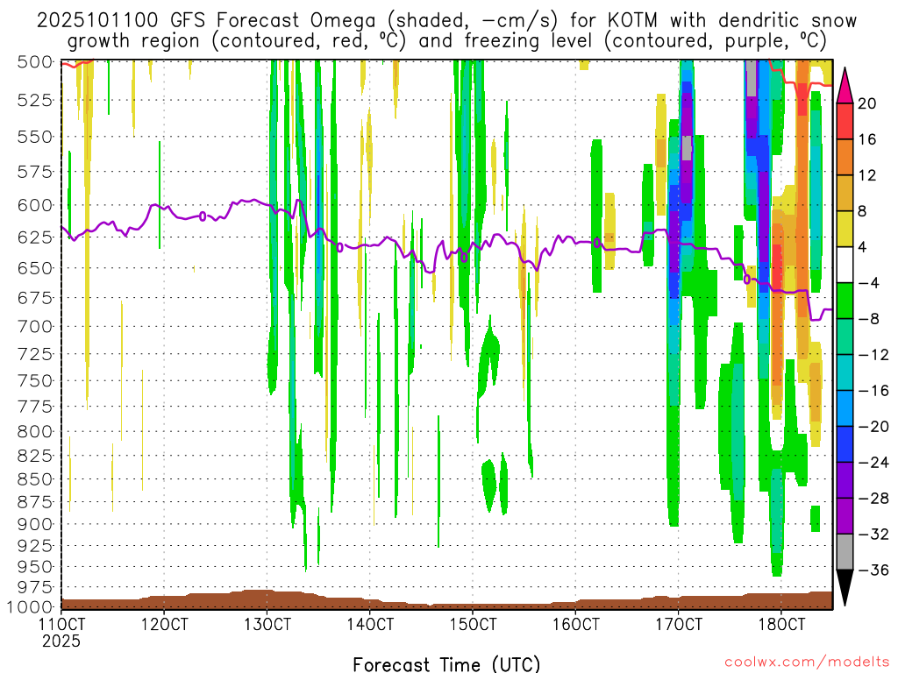Viewport: 898px width, 673px height.
Task: Click the 600 pressure level label
Action: [x=35, y=205]
